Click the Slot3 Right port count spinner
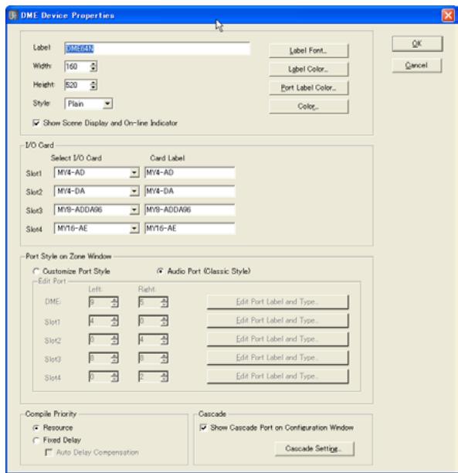The image size is (458, 473). 153,358
